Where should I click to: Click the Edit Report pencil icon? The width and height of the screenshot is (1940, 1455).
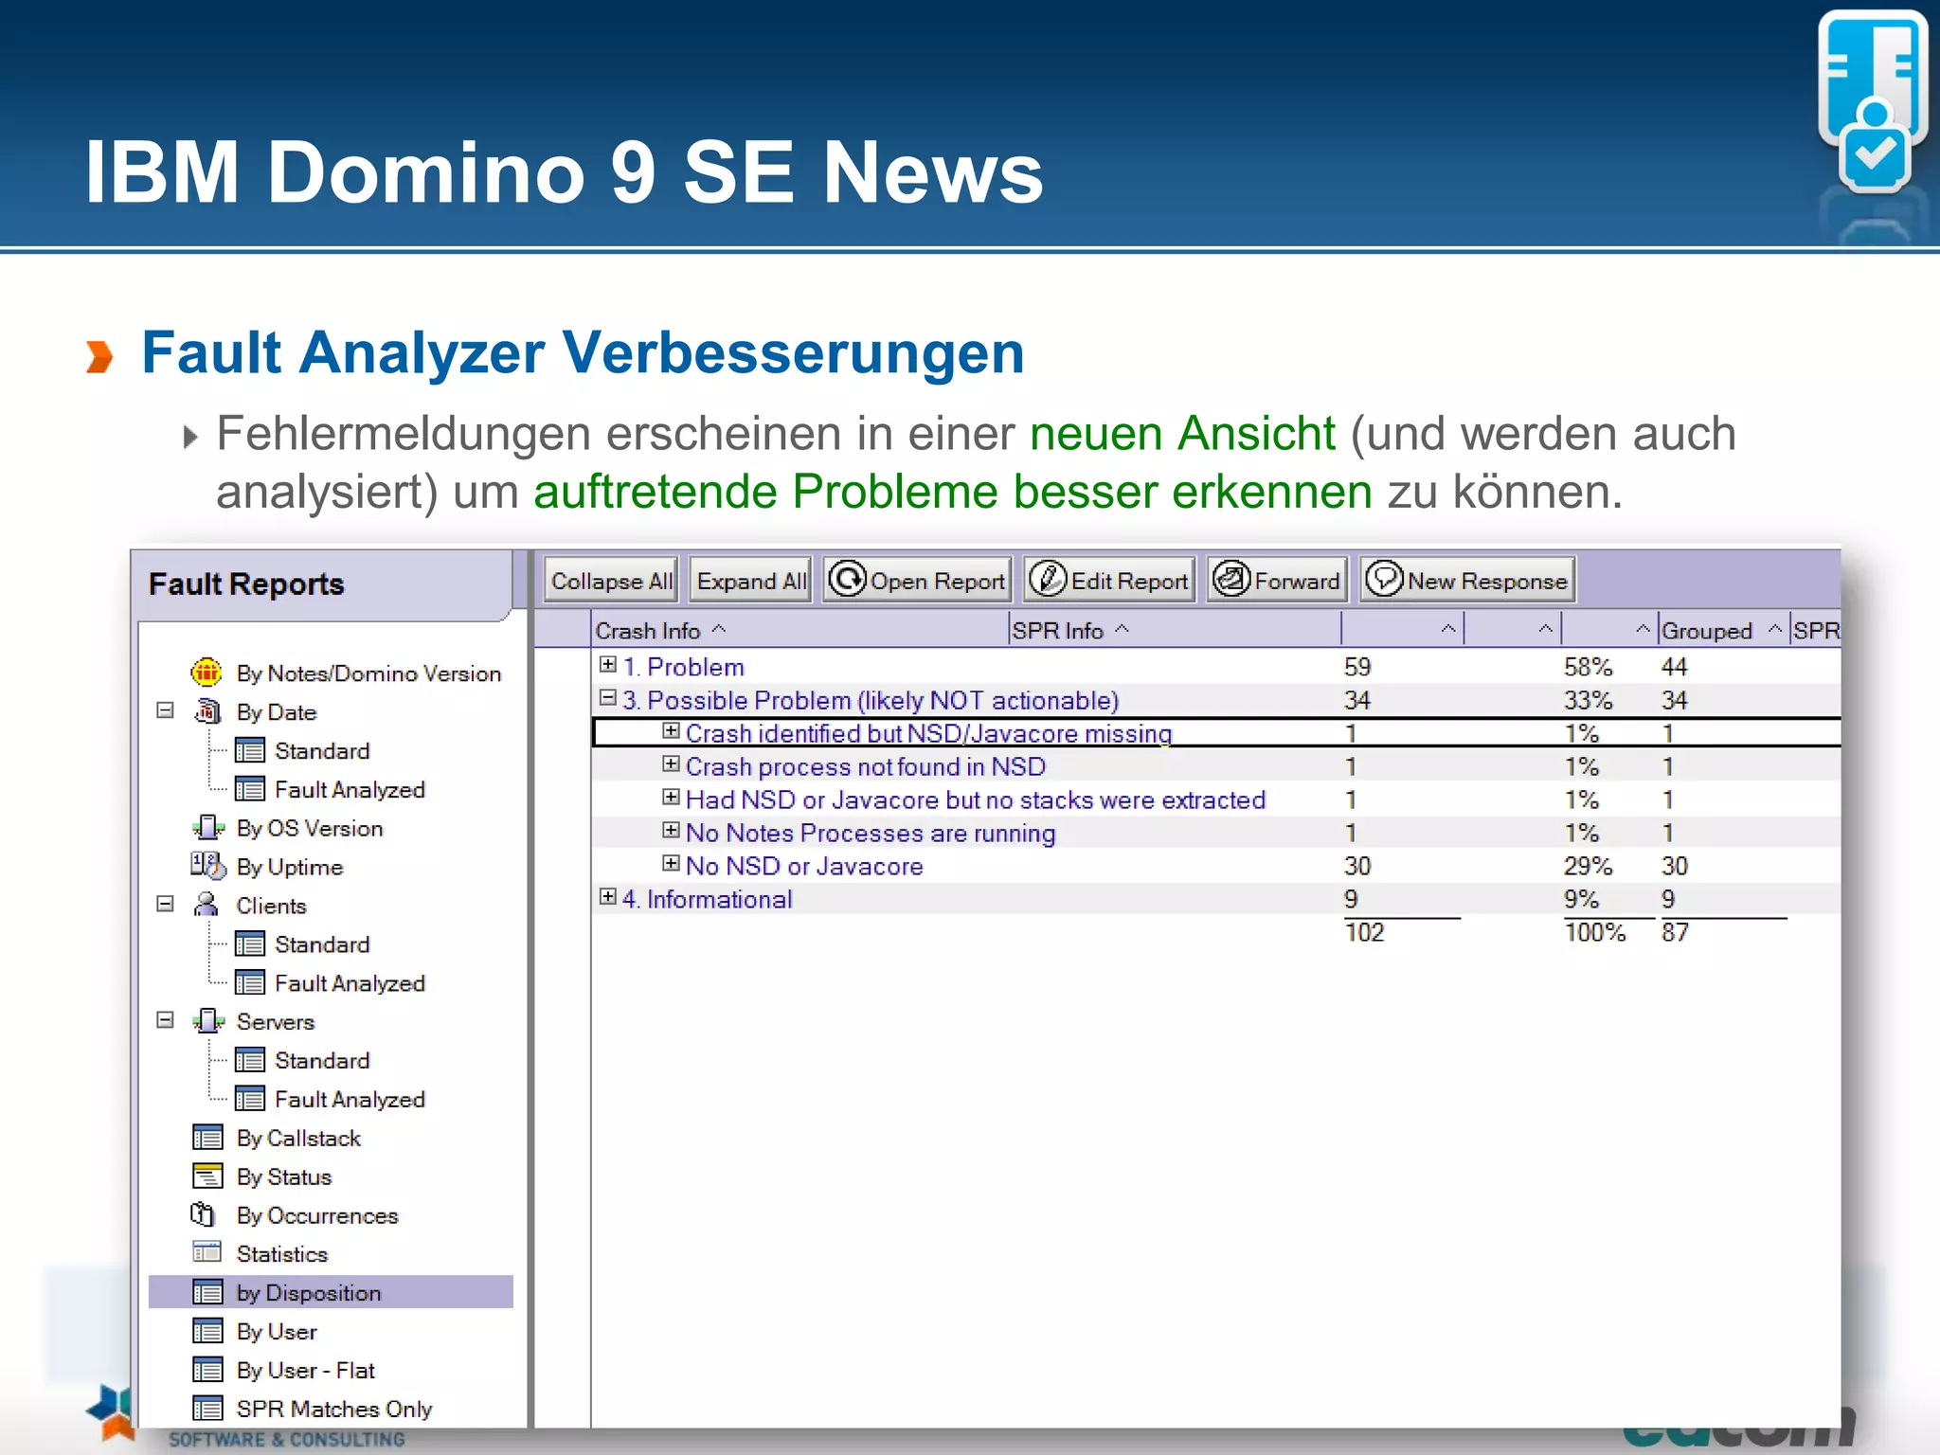pos(1048,578)
